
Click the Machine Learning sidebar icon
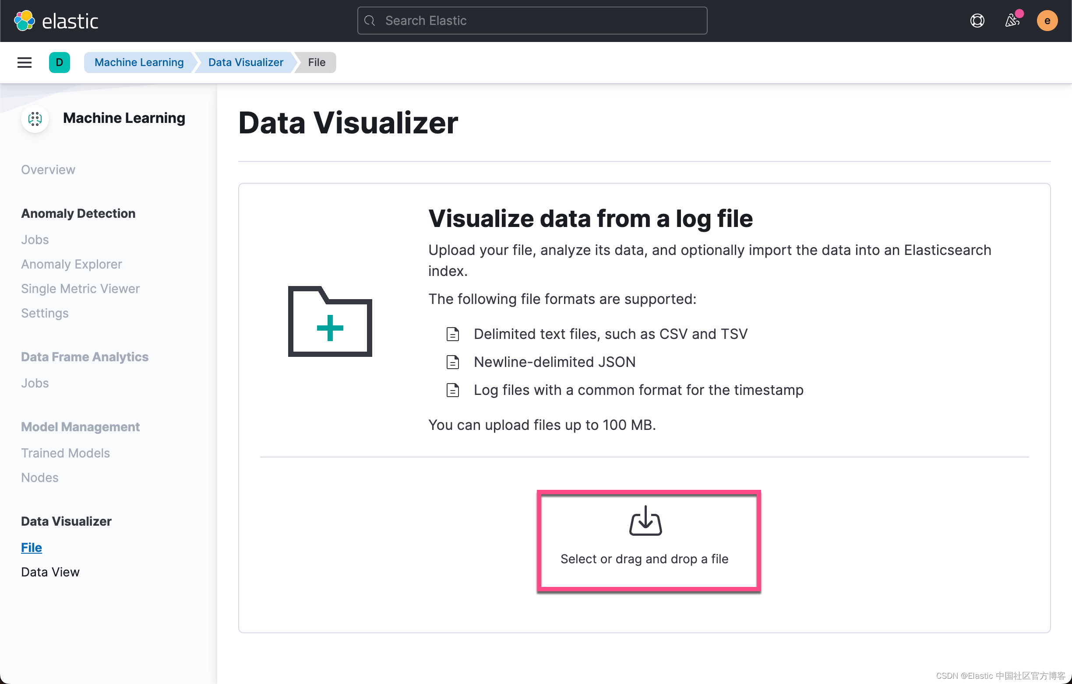pos(35,118)
